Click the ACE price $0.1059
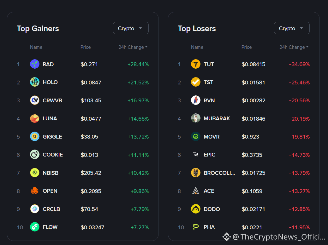 (x=252, y=191)
